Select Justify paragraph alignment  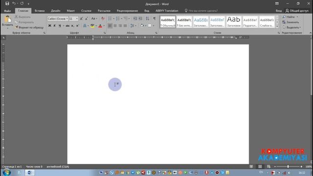tap(125, 25)
